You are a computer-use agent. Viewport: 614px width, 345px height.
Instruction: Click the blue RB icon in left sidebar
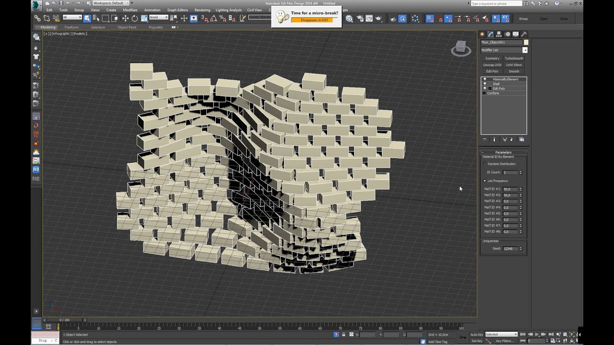click(x=36, y=170)
